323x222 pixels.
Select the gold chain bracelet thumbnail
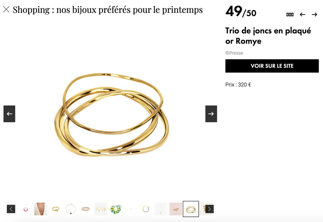56,209
